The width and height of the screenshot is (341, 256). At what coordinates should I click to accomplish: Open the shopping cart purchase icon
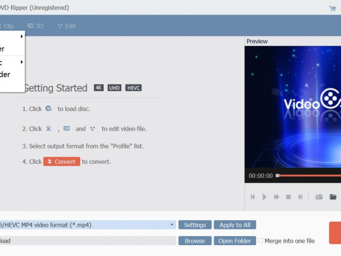point(332,9)
